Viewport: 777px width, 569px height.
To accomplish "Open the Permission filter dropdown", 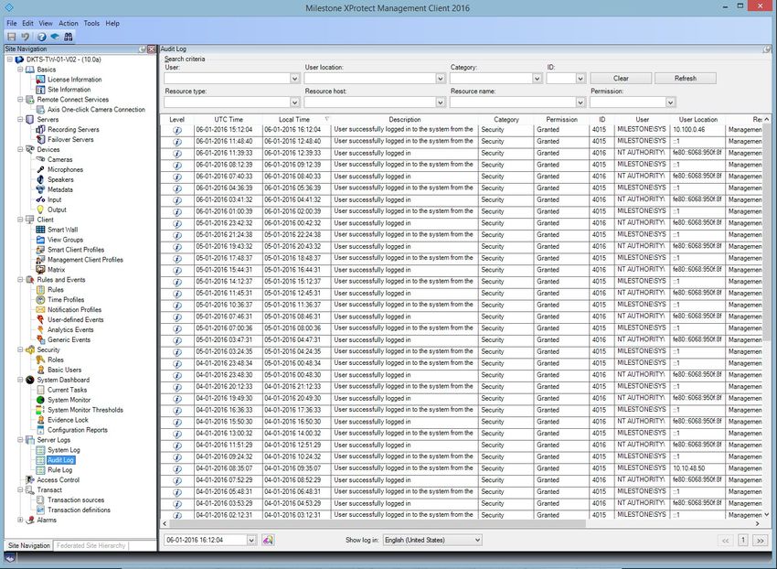I will (670, 102).
